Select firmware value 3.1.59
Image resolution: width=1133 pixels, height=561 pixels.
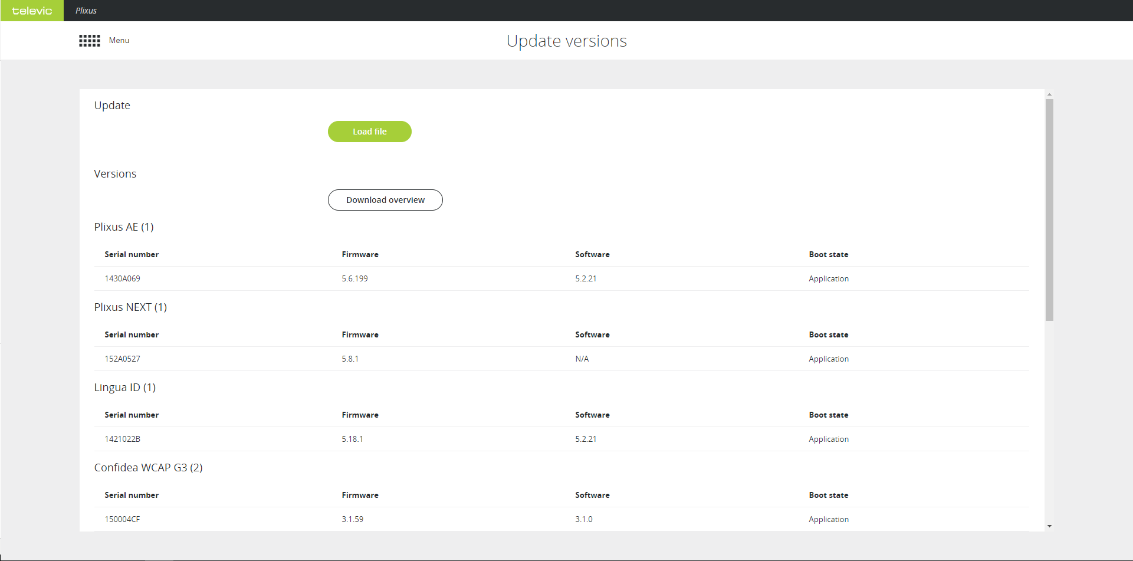(x=352, y=519)
